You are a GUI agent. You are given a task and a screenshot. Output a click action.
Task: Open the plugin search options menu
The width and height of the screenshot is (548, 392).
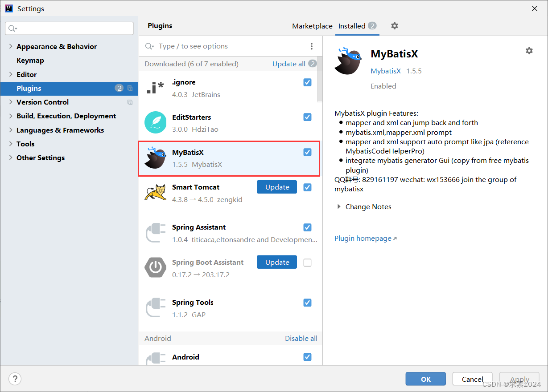[x=312, y=46]
